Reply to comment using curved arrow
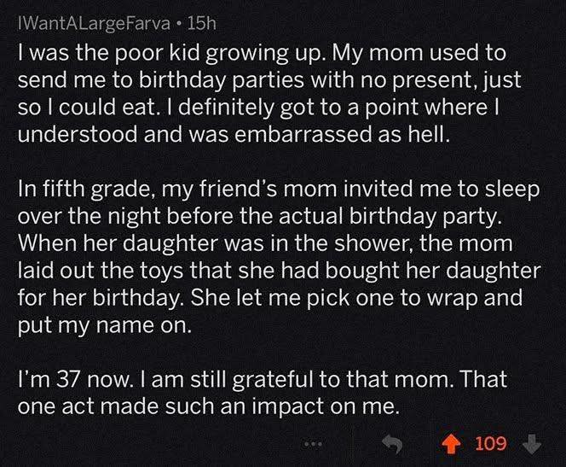This screenshot has width=566, height=467. (x=392, y=444)
